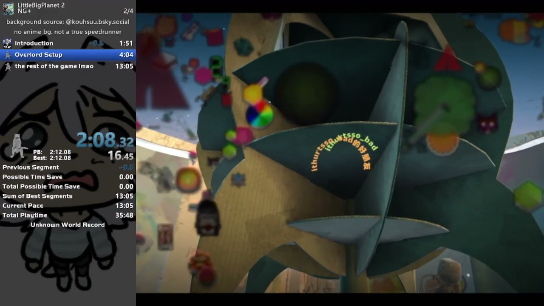Click the green hexagon sticker at right

click(528, 196)
